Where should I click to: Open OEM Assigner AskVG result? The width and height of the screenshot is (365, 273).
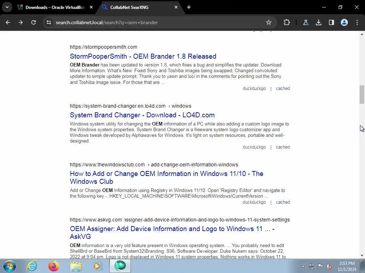point(172,232)
